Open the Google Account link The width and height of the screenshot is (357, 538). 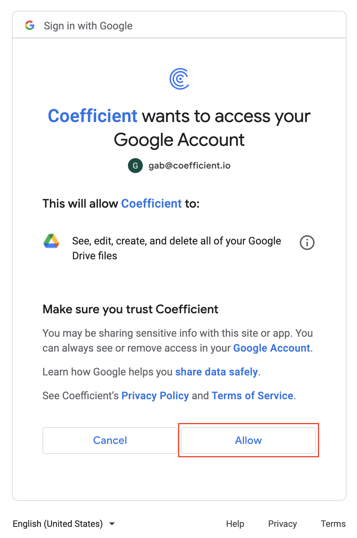271,348
